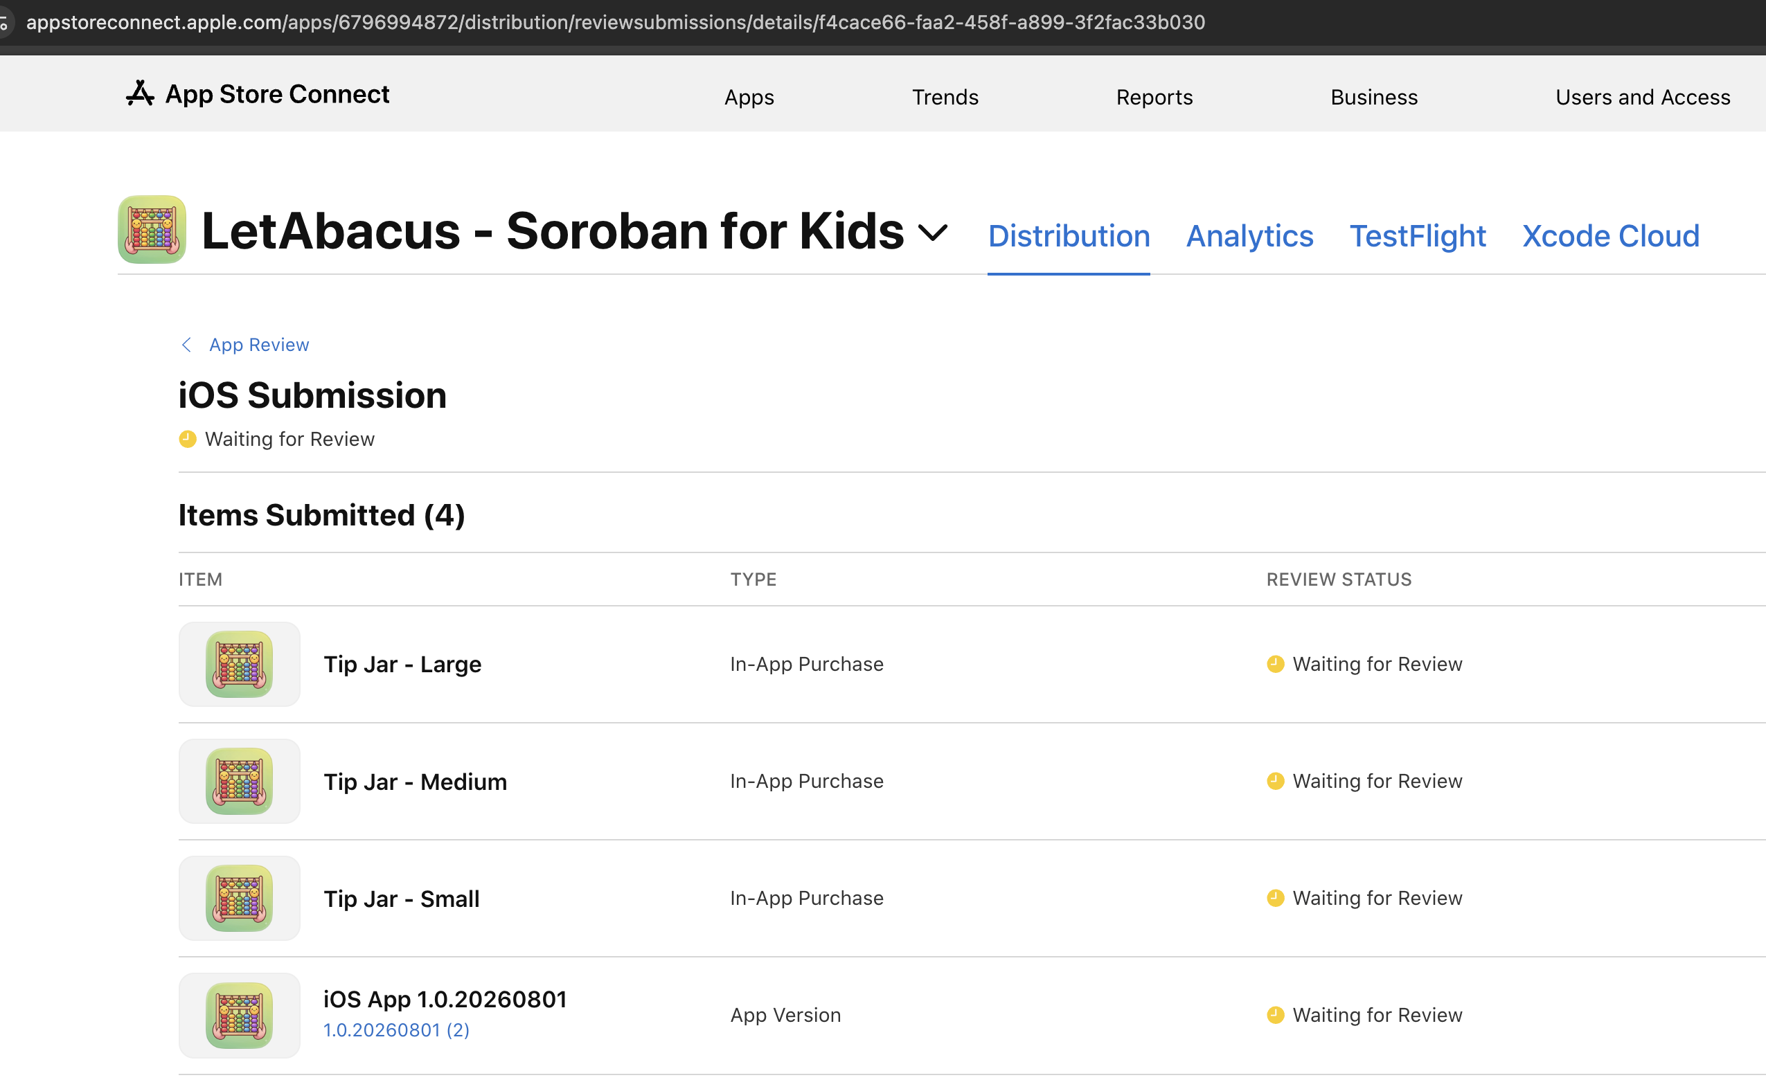1766x1080 pixels.
Task: Open the Business section
Action: (x=1374, y=97)
